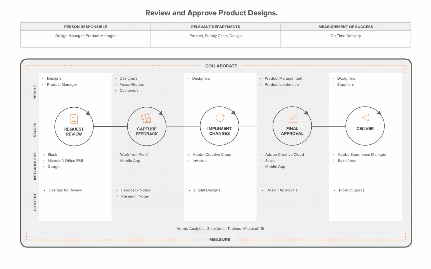This screenshot has width=431, height=269.
Task: Click 'Product Specs' content item
Action: tap(352, 190)
